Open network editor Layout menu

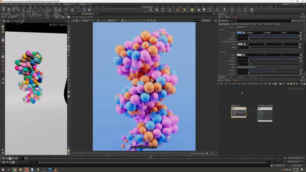[x=244, y=84]
